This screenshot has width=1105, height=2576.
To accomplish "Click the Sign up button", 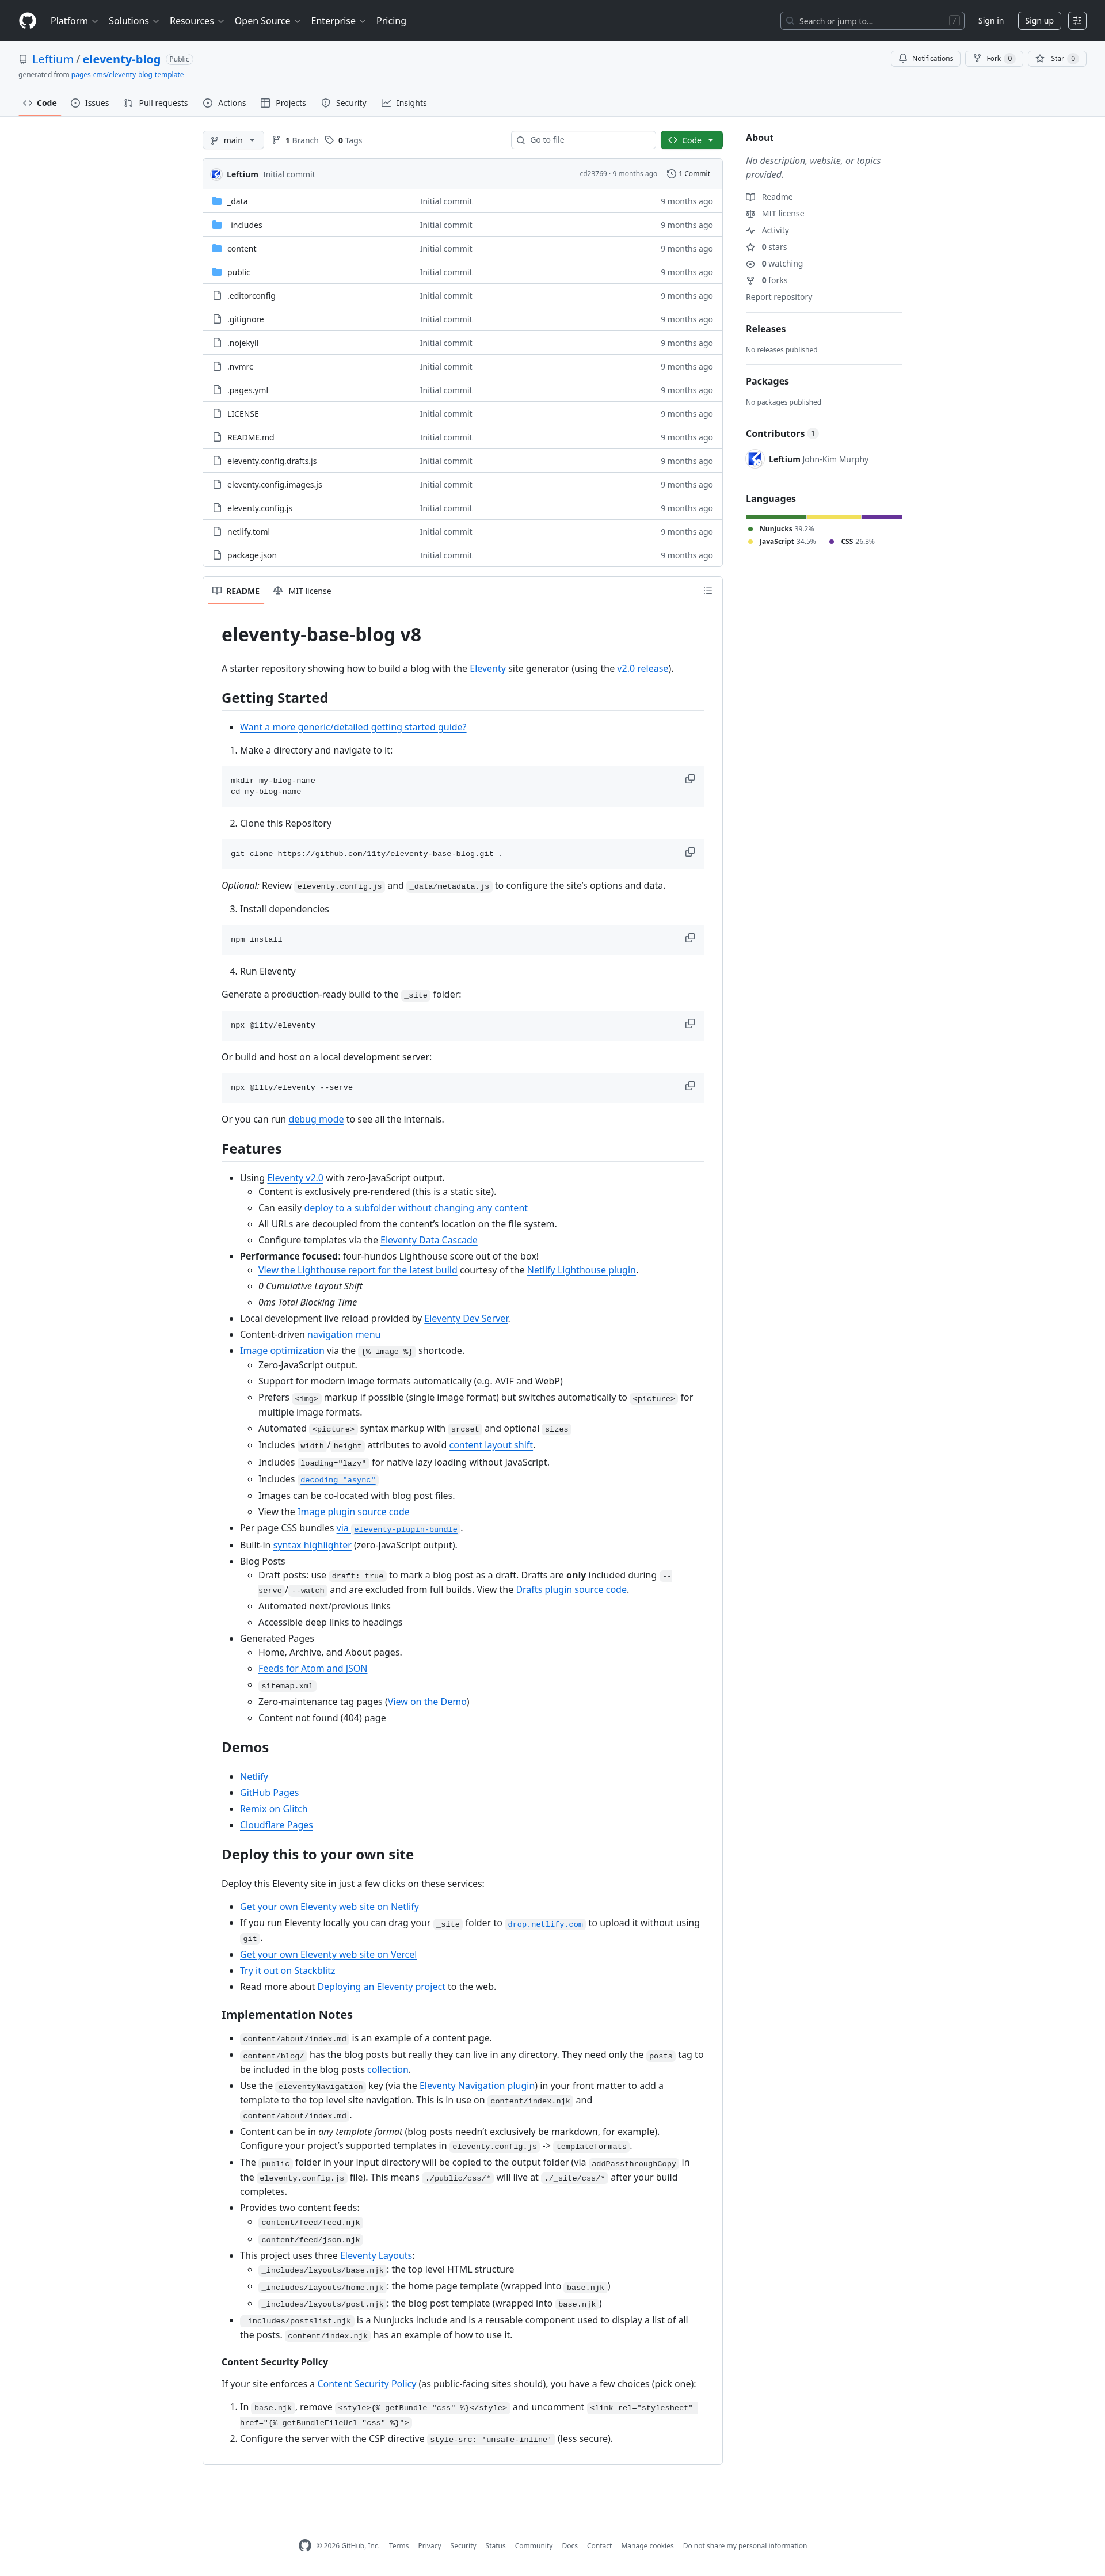I will tap(1039, 21).
